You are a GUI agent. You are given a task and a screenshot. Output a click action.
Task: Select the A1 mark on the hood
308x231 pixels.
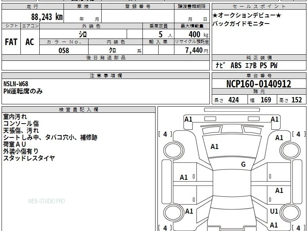(x=214, y=147)
